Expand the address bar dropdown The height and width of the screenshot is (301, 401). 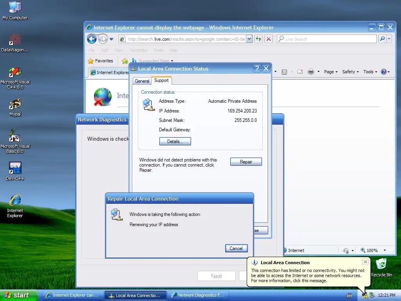pos(249,39)
